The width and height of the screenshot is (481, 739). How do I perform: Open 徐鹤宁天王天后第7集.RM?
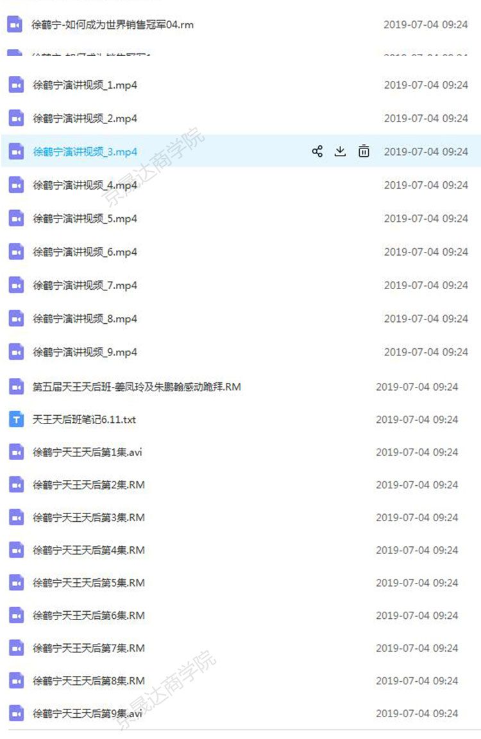pyautogui.click(x=89, y=648)
